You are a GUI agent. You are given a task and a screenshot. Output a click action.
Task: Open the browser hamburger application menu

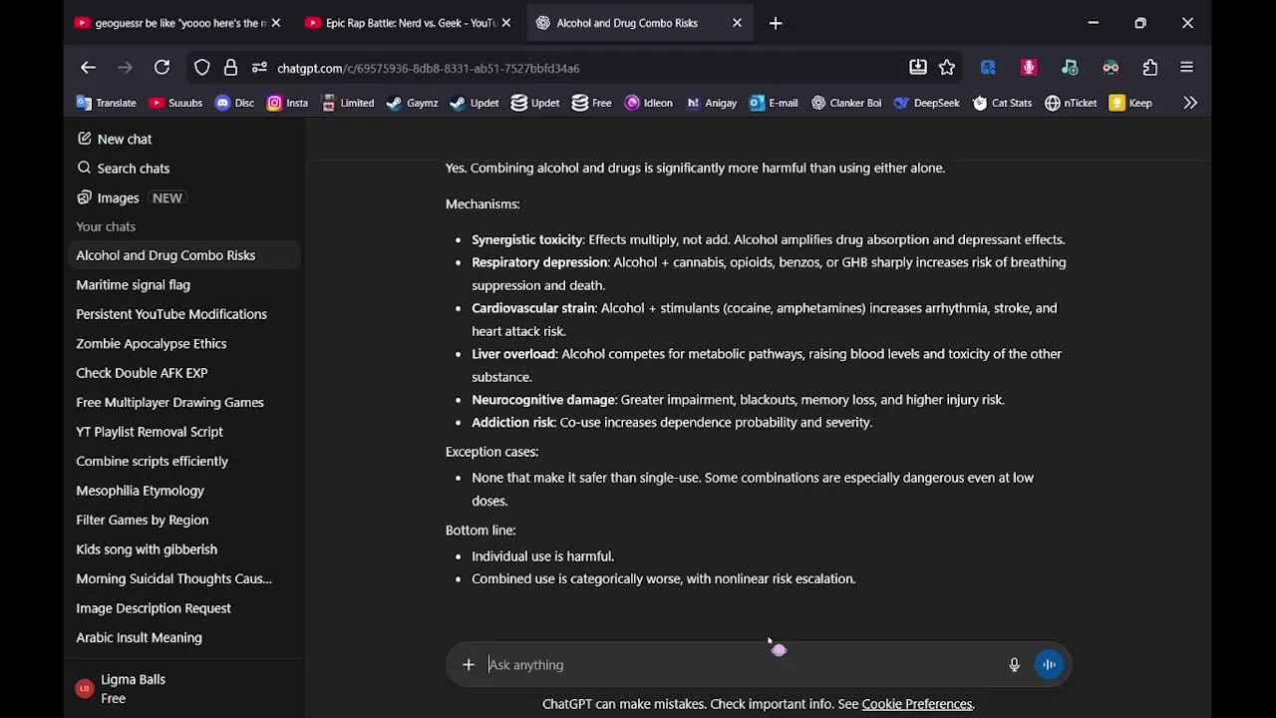tap(1186, 68)
